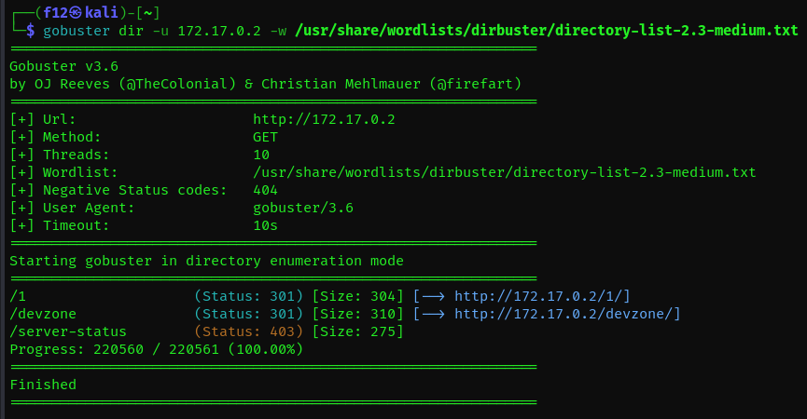This screenshot has height=419, width=807.
Task: Click the arrow icon before the devzone URL
Action: click(x=433, y=314)
